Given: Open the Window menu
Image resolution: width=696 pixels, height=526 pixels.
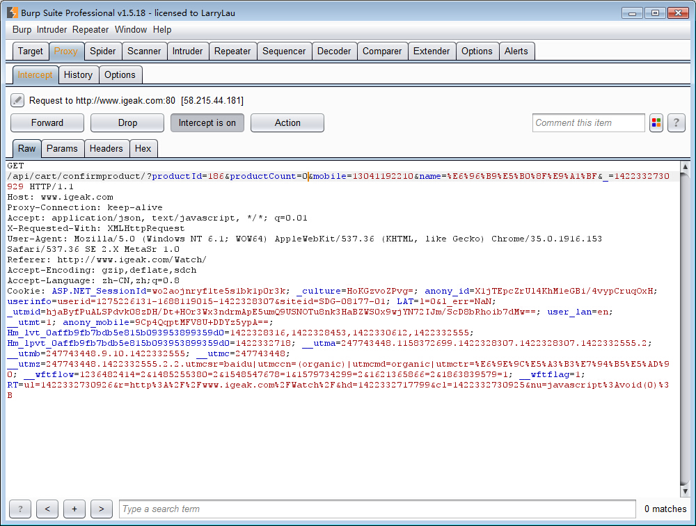Looking at the screenshot, I should coord(131,30).
